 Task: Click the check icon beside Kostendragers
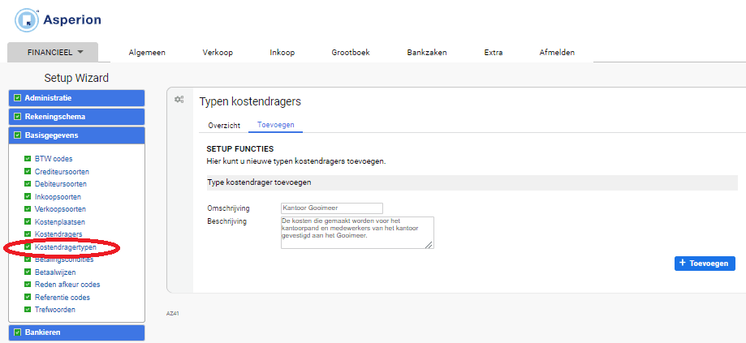click(28, 234)
